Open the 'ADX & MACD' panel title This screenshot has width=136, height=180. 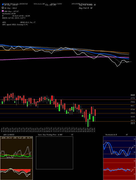tap(9, 135)
